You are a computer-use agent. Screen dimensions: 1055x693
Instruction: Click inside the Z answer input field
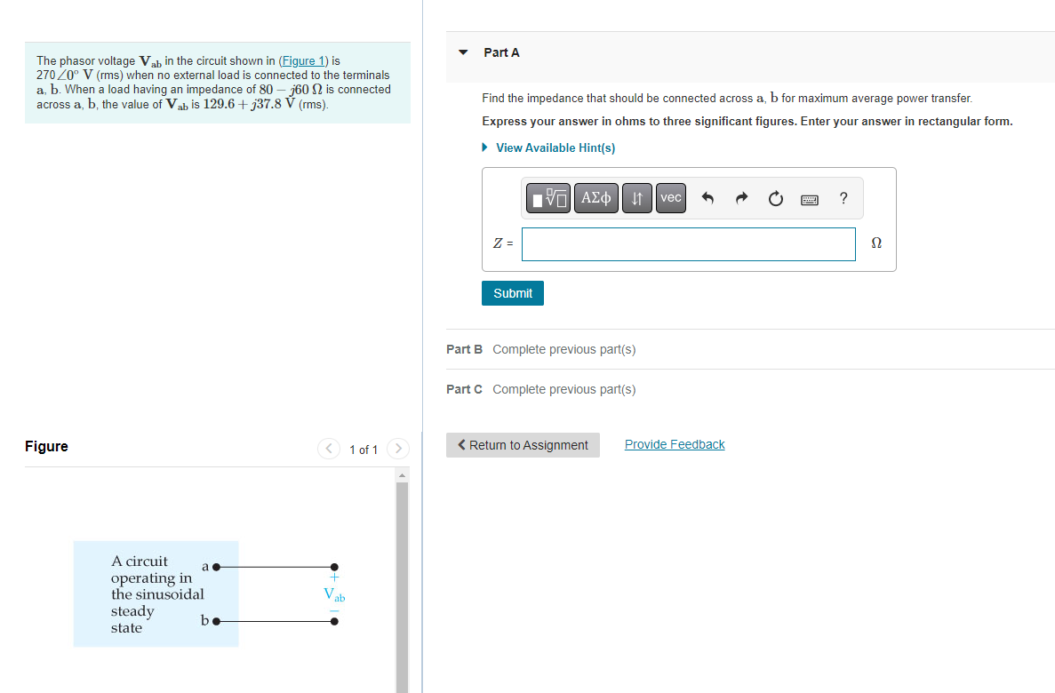[x=688, y=243]
